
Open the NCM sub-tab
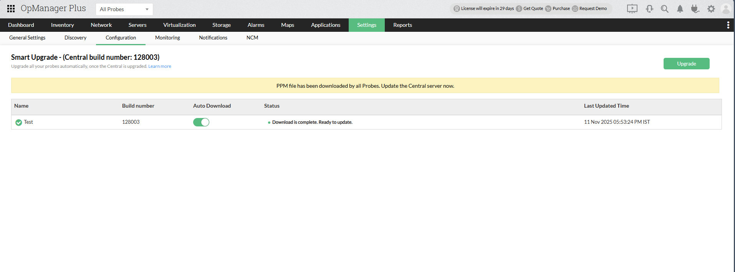pyautogui.click(x=252, y=38)
